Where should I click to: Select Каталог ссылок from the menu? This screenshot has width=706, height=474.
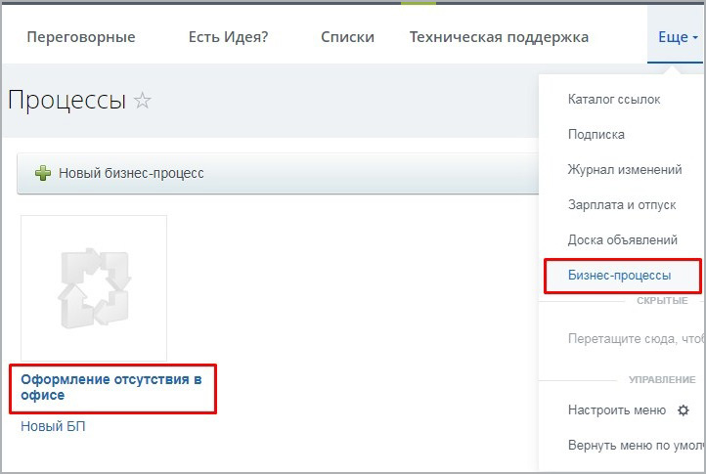(x=614, y=99)
